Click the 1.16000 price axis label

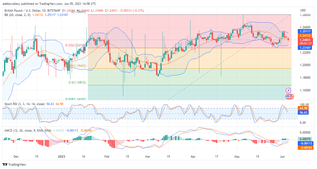coord(305,90)
